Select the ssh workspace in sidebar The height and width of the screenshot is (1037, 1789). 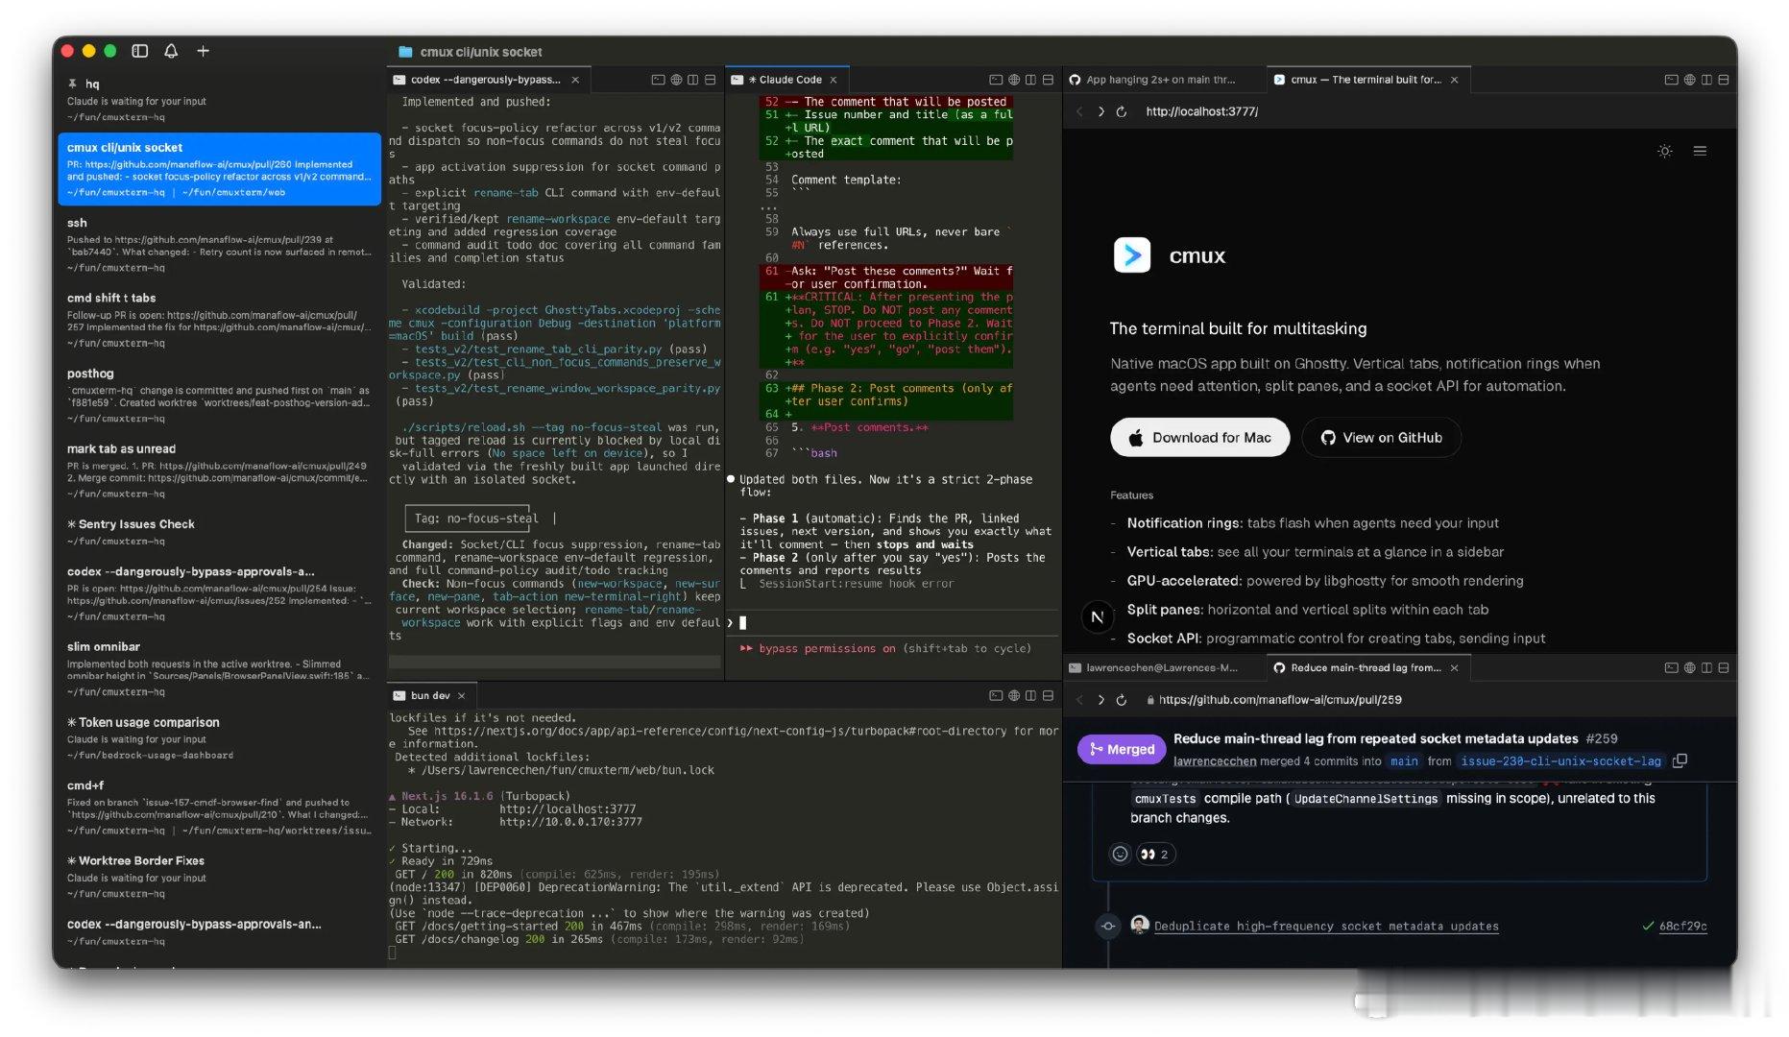tap(220, 244)
